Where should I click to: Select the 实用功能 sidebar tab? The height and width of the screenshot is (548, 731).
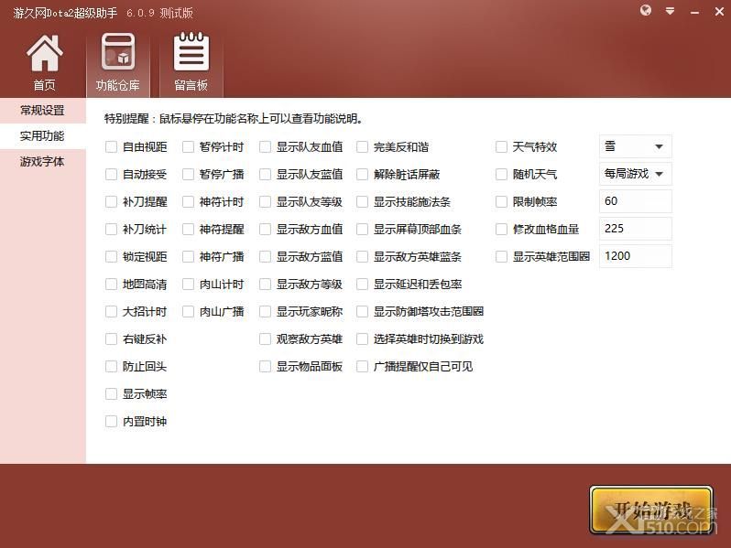tap(42, 136)
